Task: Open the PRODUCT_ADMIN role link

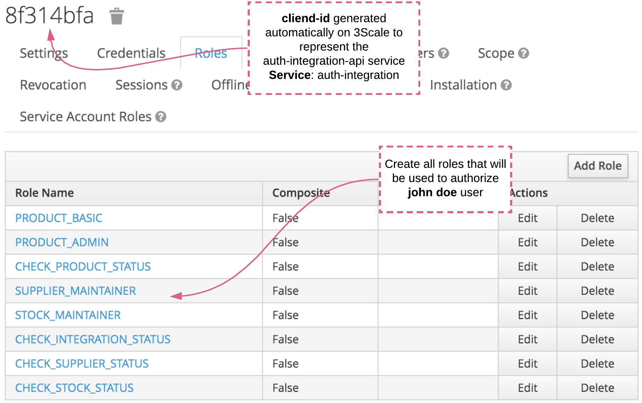Action: point(62,242)
